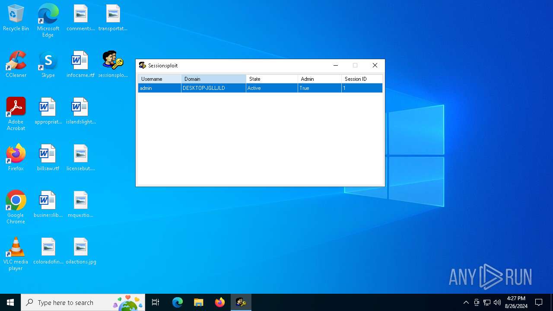Screen dimensions: 553x311
Task: Sort sessions by Domain column header
Action: 214,79
